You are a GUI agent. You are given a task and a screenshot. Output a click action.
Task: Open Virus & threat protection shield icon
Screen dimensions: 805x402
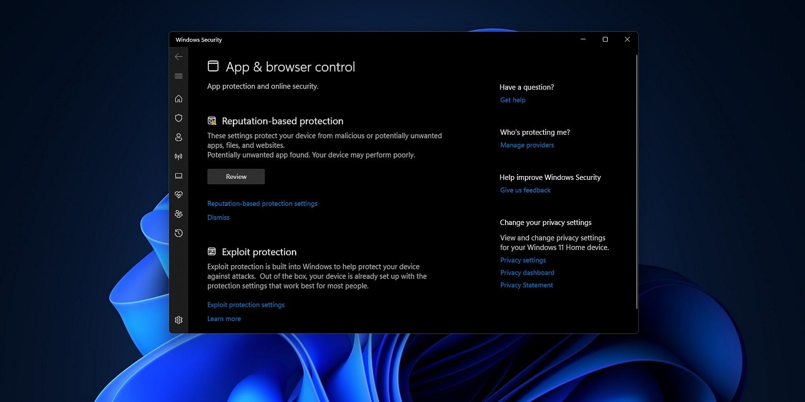tap(179, 118)
